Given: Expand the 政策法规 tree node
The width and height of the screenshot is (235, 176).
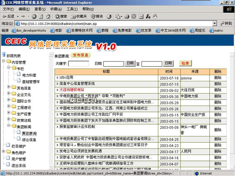Looking at the screenshot, I should 9,119.
